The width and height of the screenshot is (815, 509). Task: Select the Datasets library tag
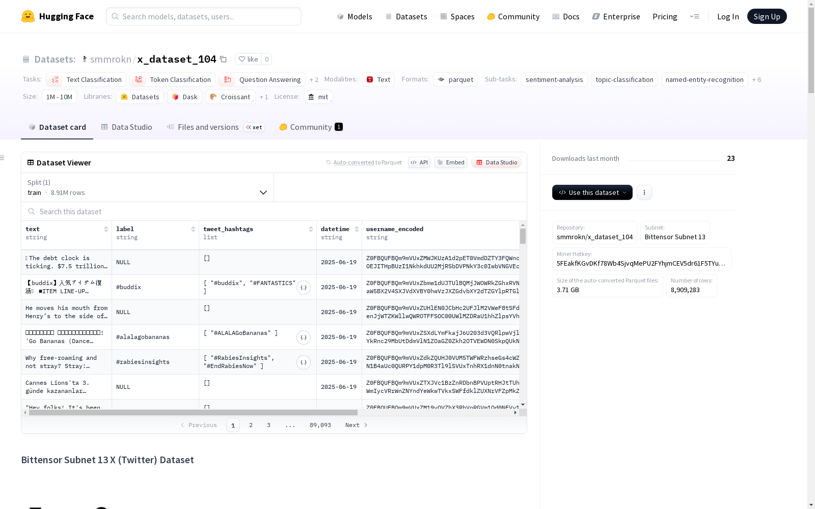(140, 97)
